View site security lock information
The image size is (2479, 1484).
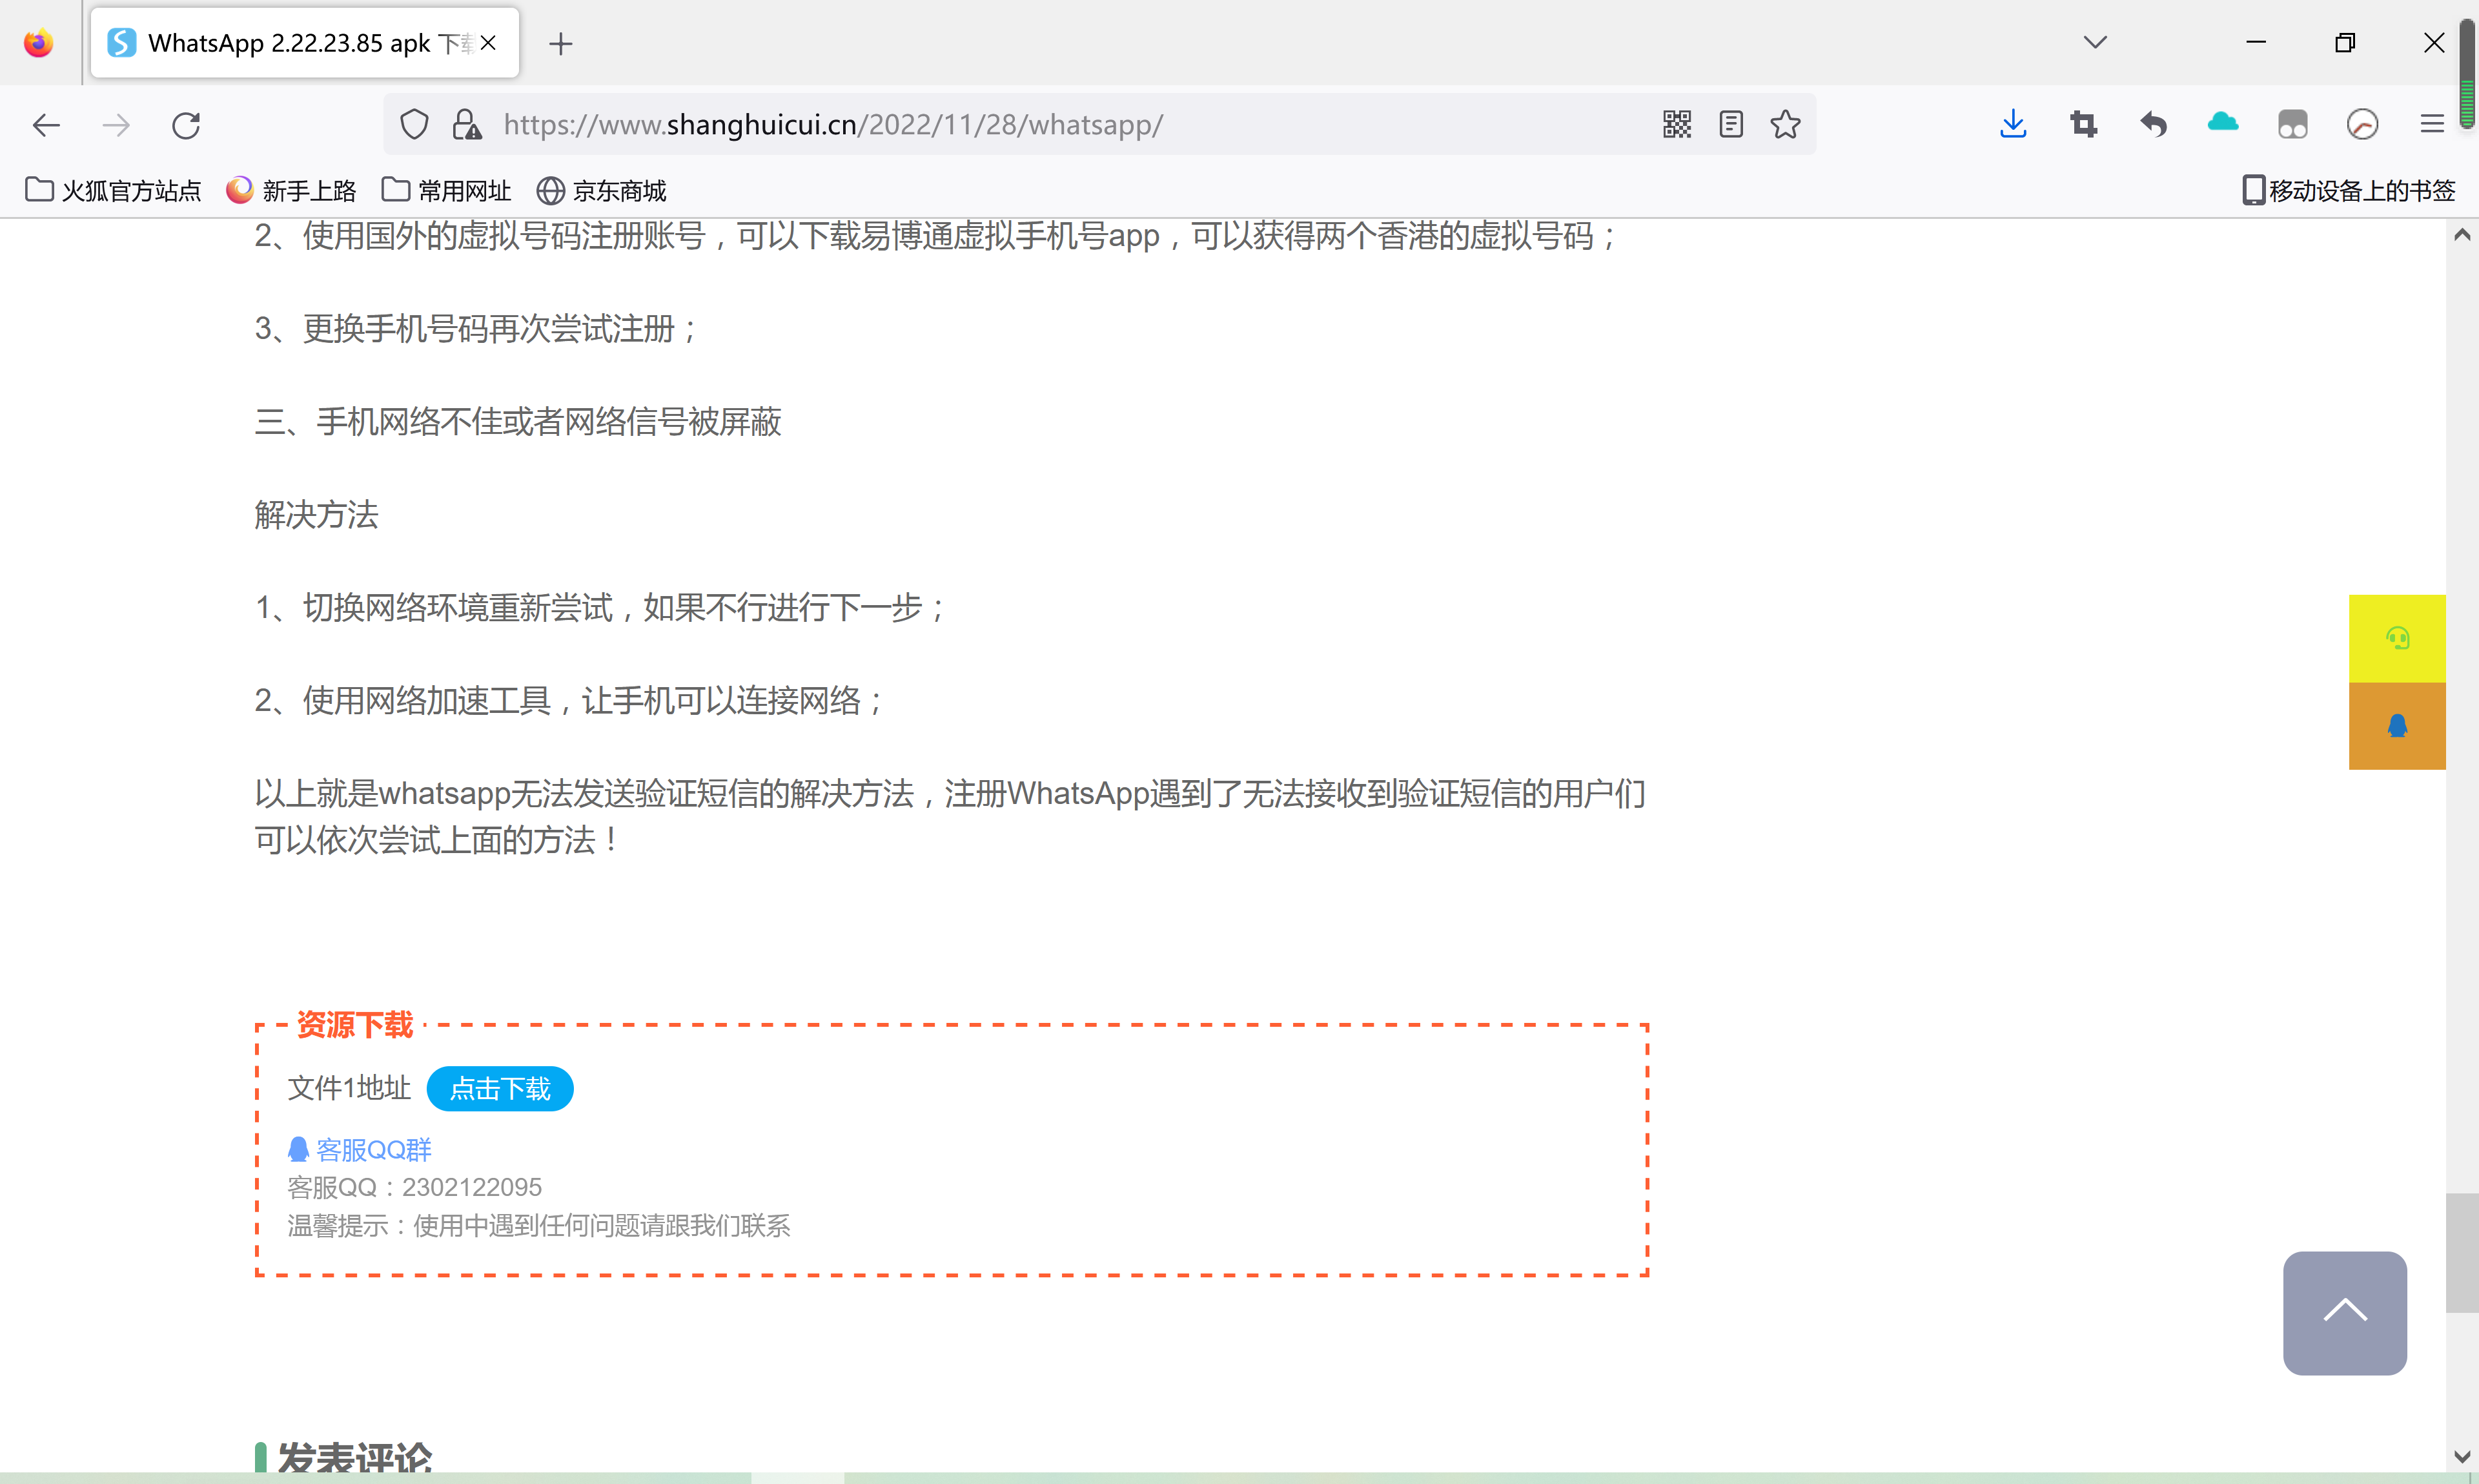pyautogui.click(x=466, y=125)
